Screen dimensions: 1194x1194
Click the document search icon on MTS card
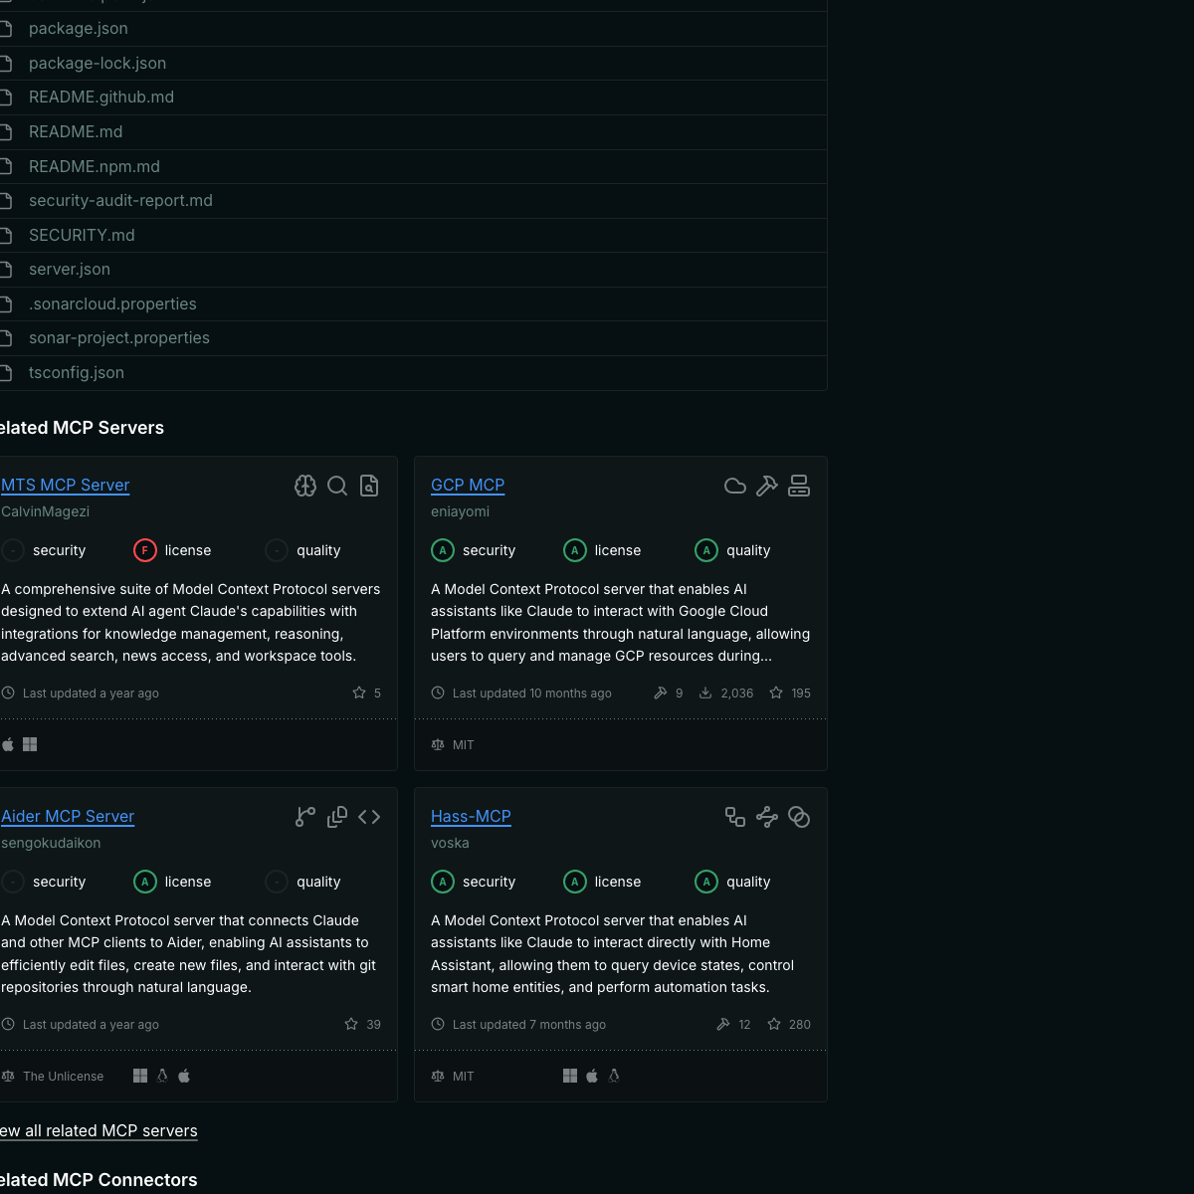(369, 486)
